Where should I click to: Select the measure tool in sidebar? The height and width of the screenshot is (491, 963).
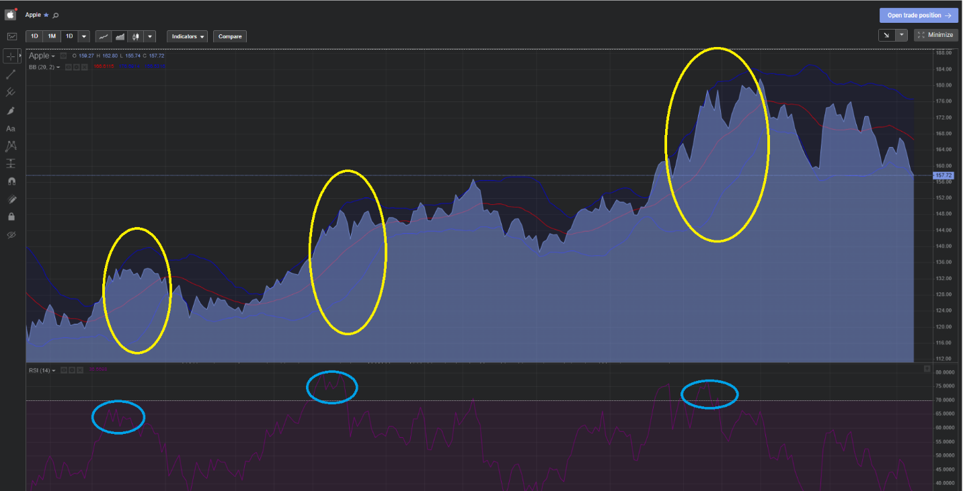pyautogui.click(x=11, y=163)
